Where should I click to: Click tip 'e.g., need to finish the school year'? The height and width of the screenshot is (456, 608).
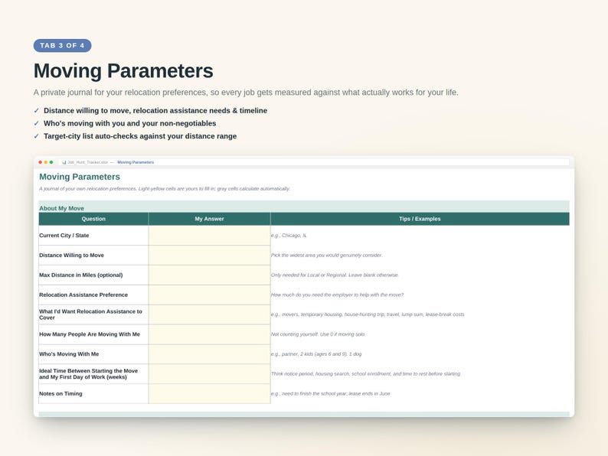[x=331, y=393]
